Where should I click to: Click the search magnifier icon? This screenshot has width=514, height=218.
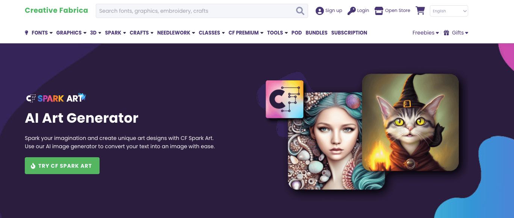click(x=300, y=11)
